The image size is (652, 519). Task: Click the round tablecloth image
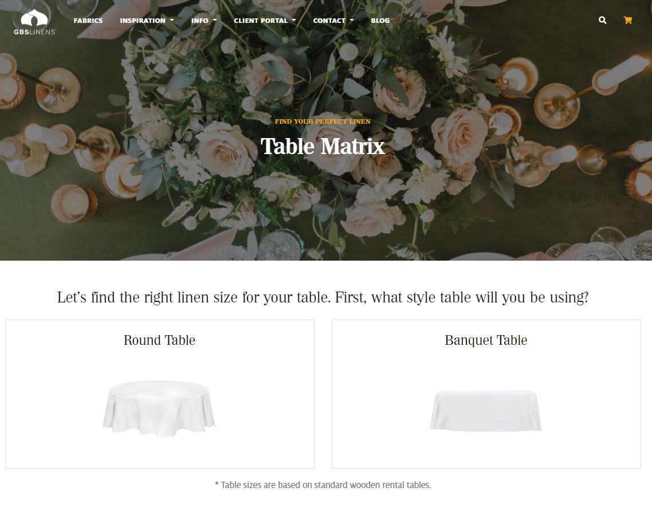pyautogui.click(x=159, y=408)
